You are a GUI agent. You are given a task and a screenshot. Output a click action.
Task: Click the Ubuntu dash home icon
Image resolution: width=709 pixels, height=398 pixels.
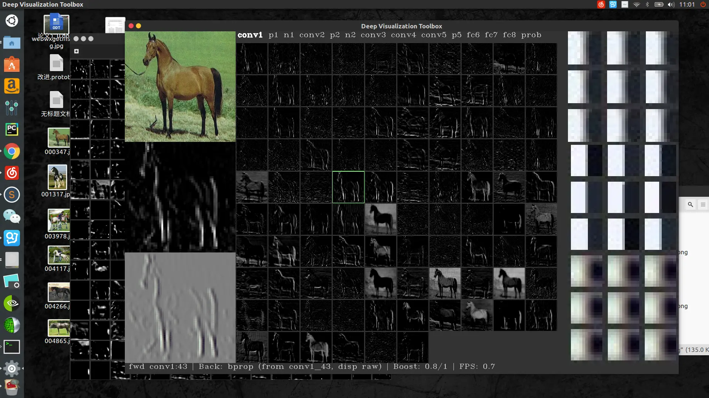tap(12, 21)
